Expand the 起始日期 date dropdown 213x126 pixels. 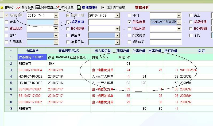[56, 16]
